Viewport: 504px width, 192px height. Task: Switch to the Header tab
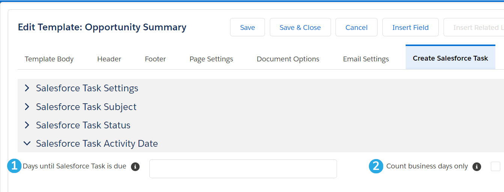[x=109, y=59]
